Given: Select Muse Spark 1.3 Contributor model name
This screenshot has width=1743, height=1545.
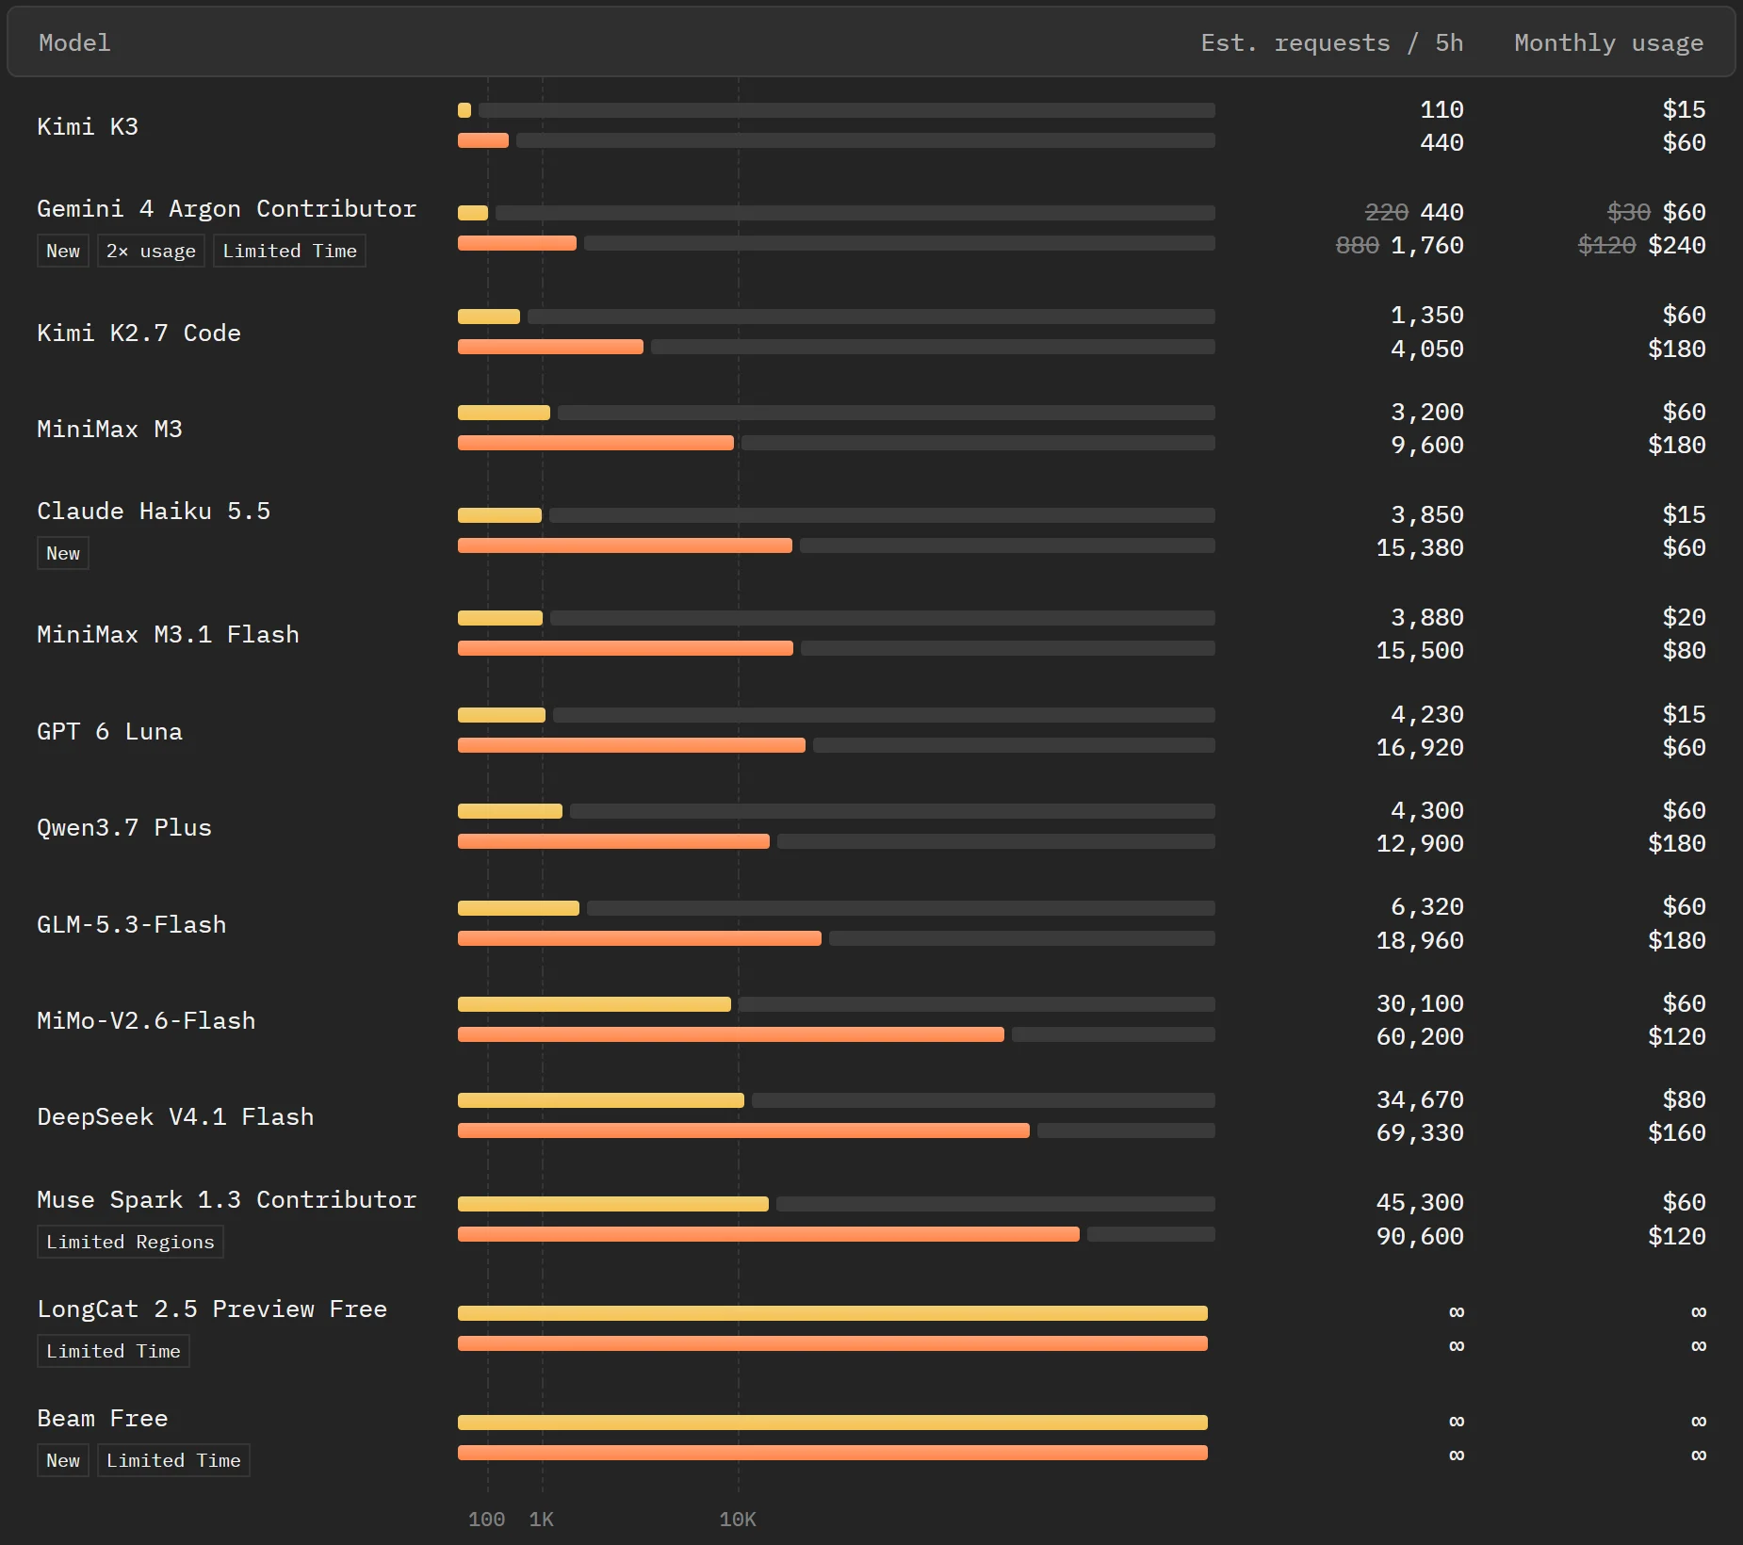Looking at the screenshot, I should point(226,1199).
